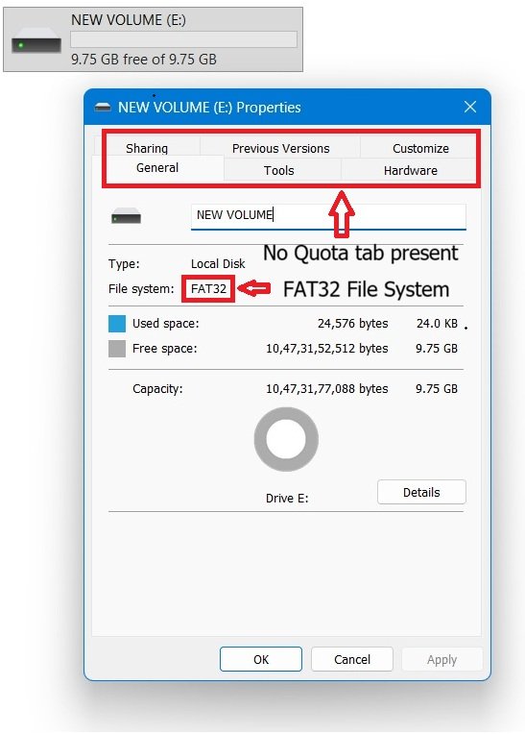This screenshot has height=734, width=525.
Task: Click the 'Used space:' label
Action: (x=165, y=324)
